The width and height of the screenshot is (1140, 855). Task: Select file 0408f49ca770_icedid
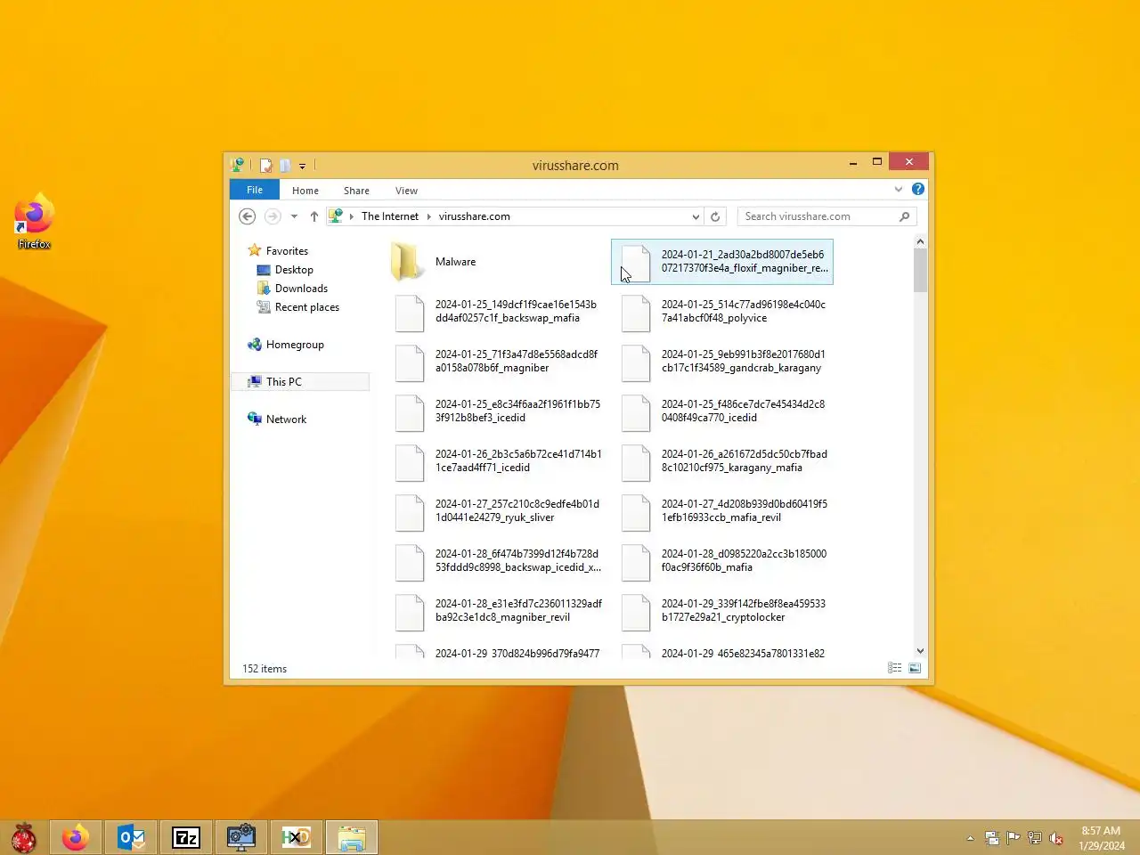click(724, 411)
